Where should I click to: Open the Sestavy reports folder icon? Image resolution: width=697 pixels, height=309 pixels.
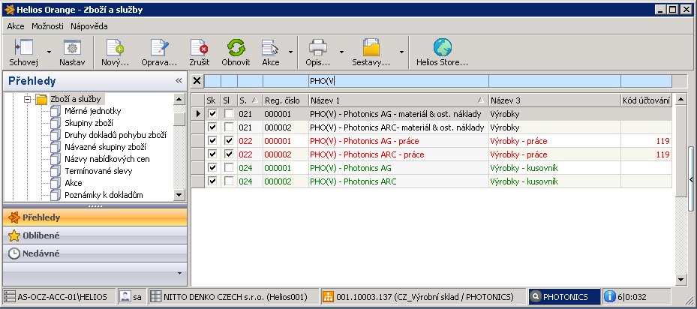pos(371,47)
